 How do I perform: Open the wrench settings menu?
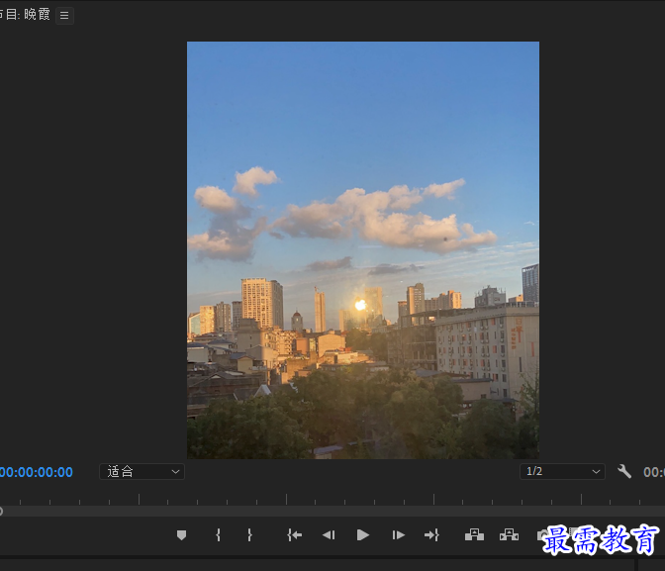click(x=624, y=471)
